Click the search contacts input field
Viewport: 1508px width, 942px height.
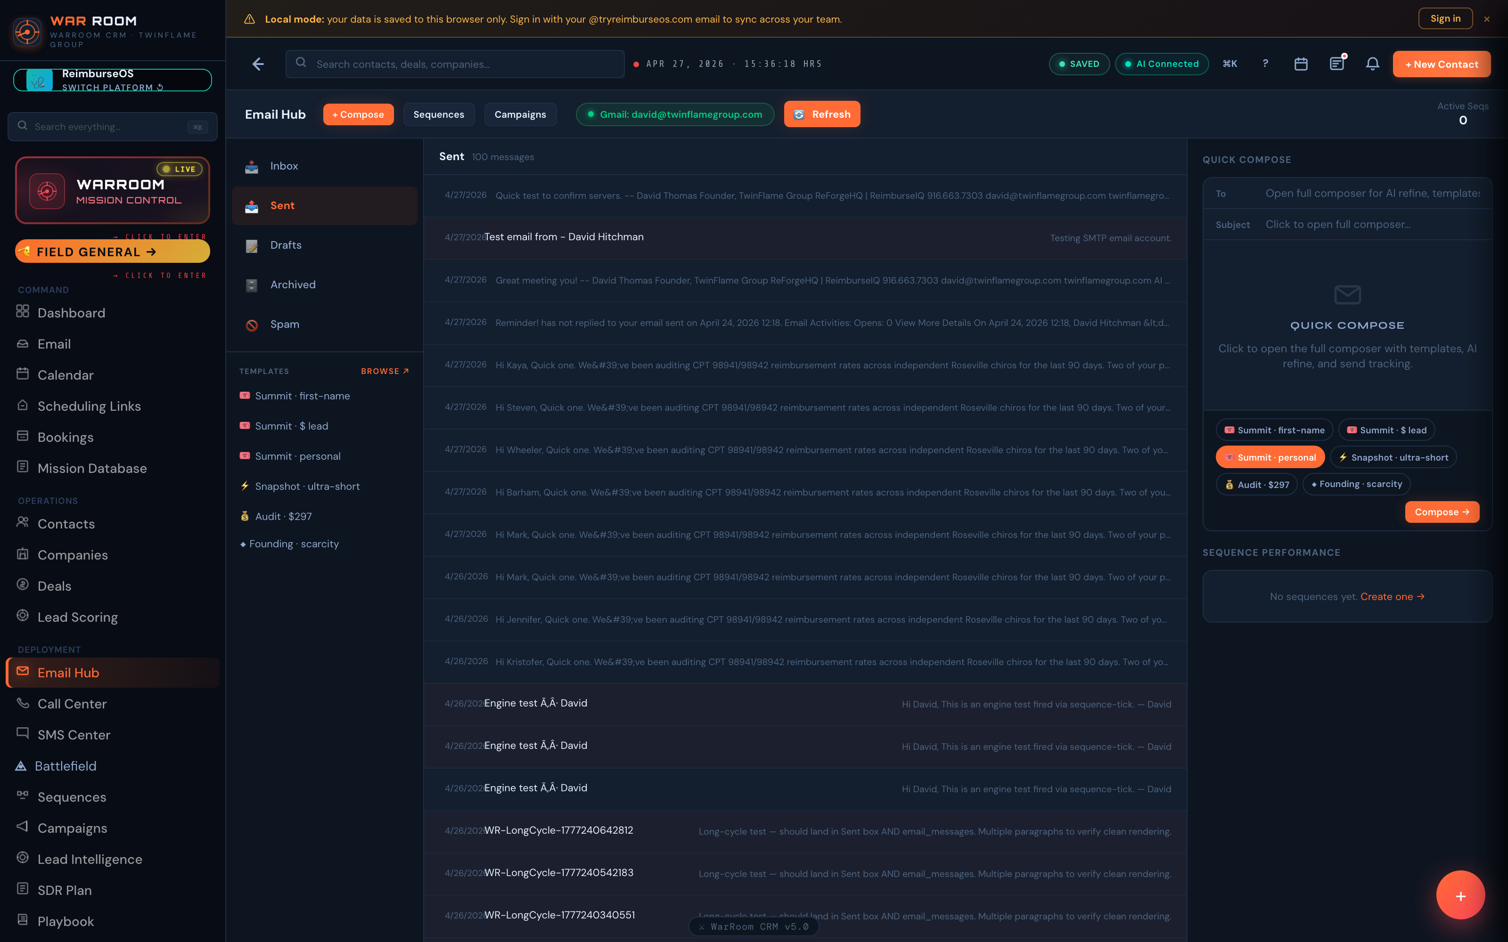pos(454,64)
